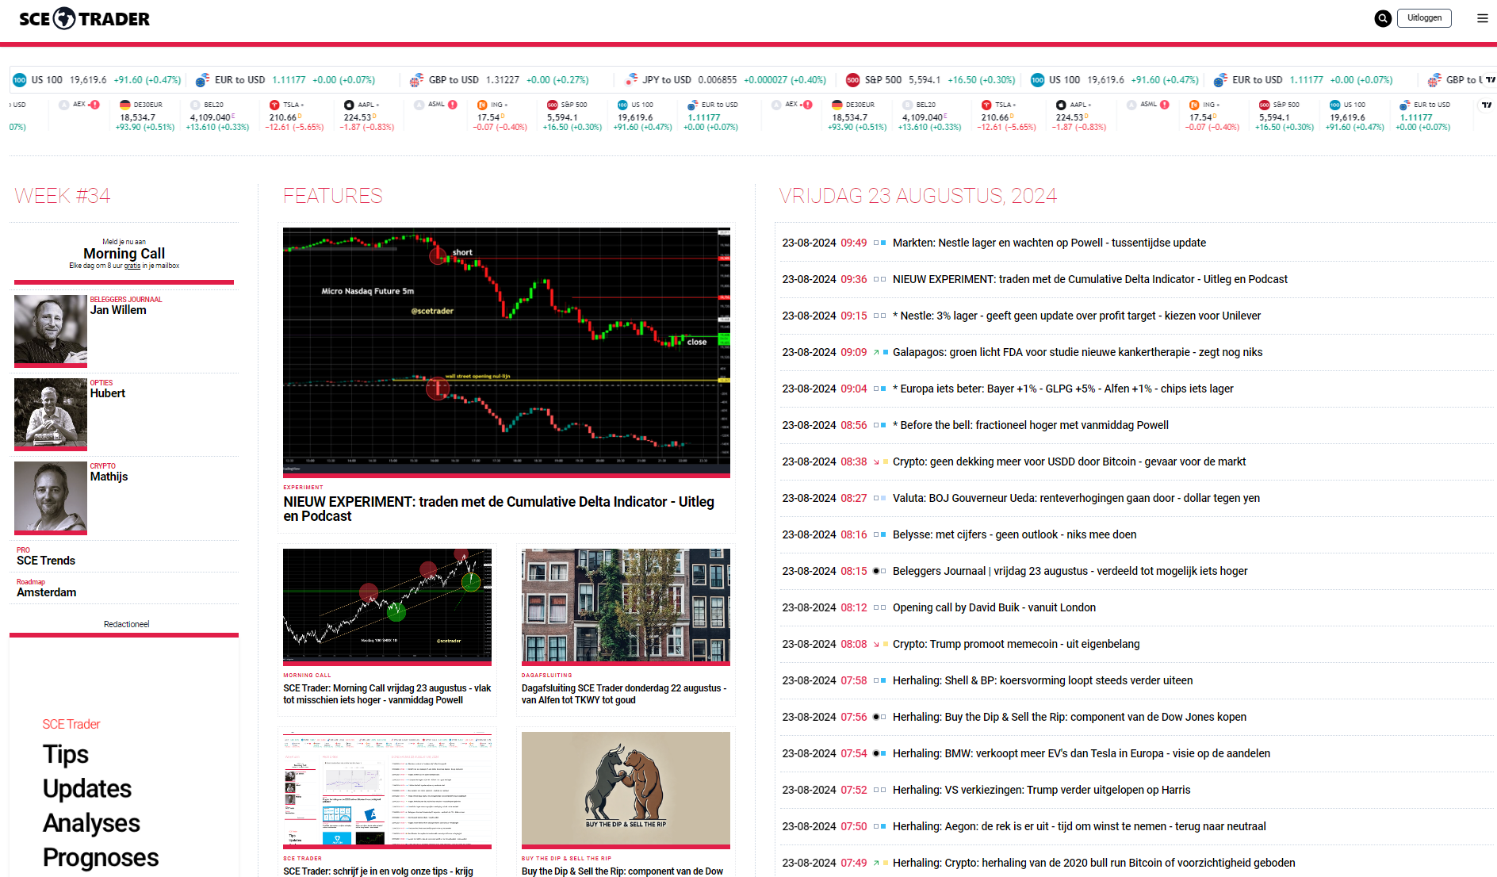Open the Micro Nasdaq Future chart feature image
The image size is (1497, 877).
[x=507, y=351]
